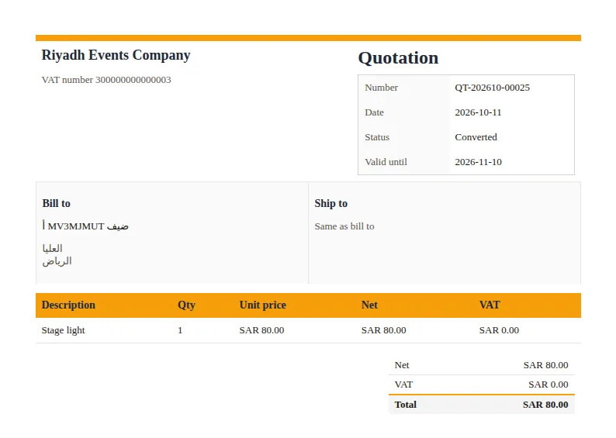Click the Description column header

coord(68,305)
